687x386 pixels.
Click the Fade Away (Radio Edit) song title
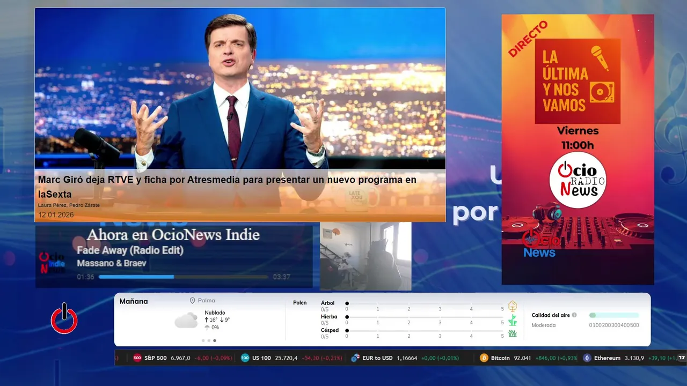(130, 250)
